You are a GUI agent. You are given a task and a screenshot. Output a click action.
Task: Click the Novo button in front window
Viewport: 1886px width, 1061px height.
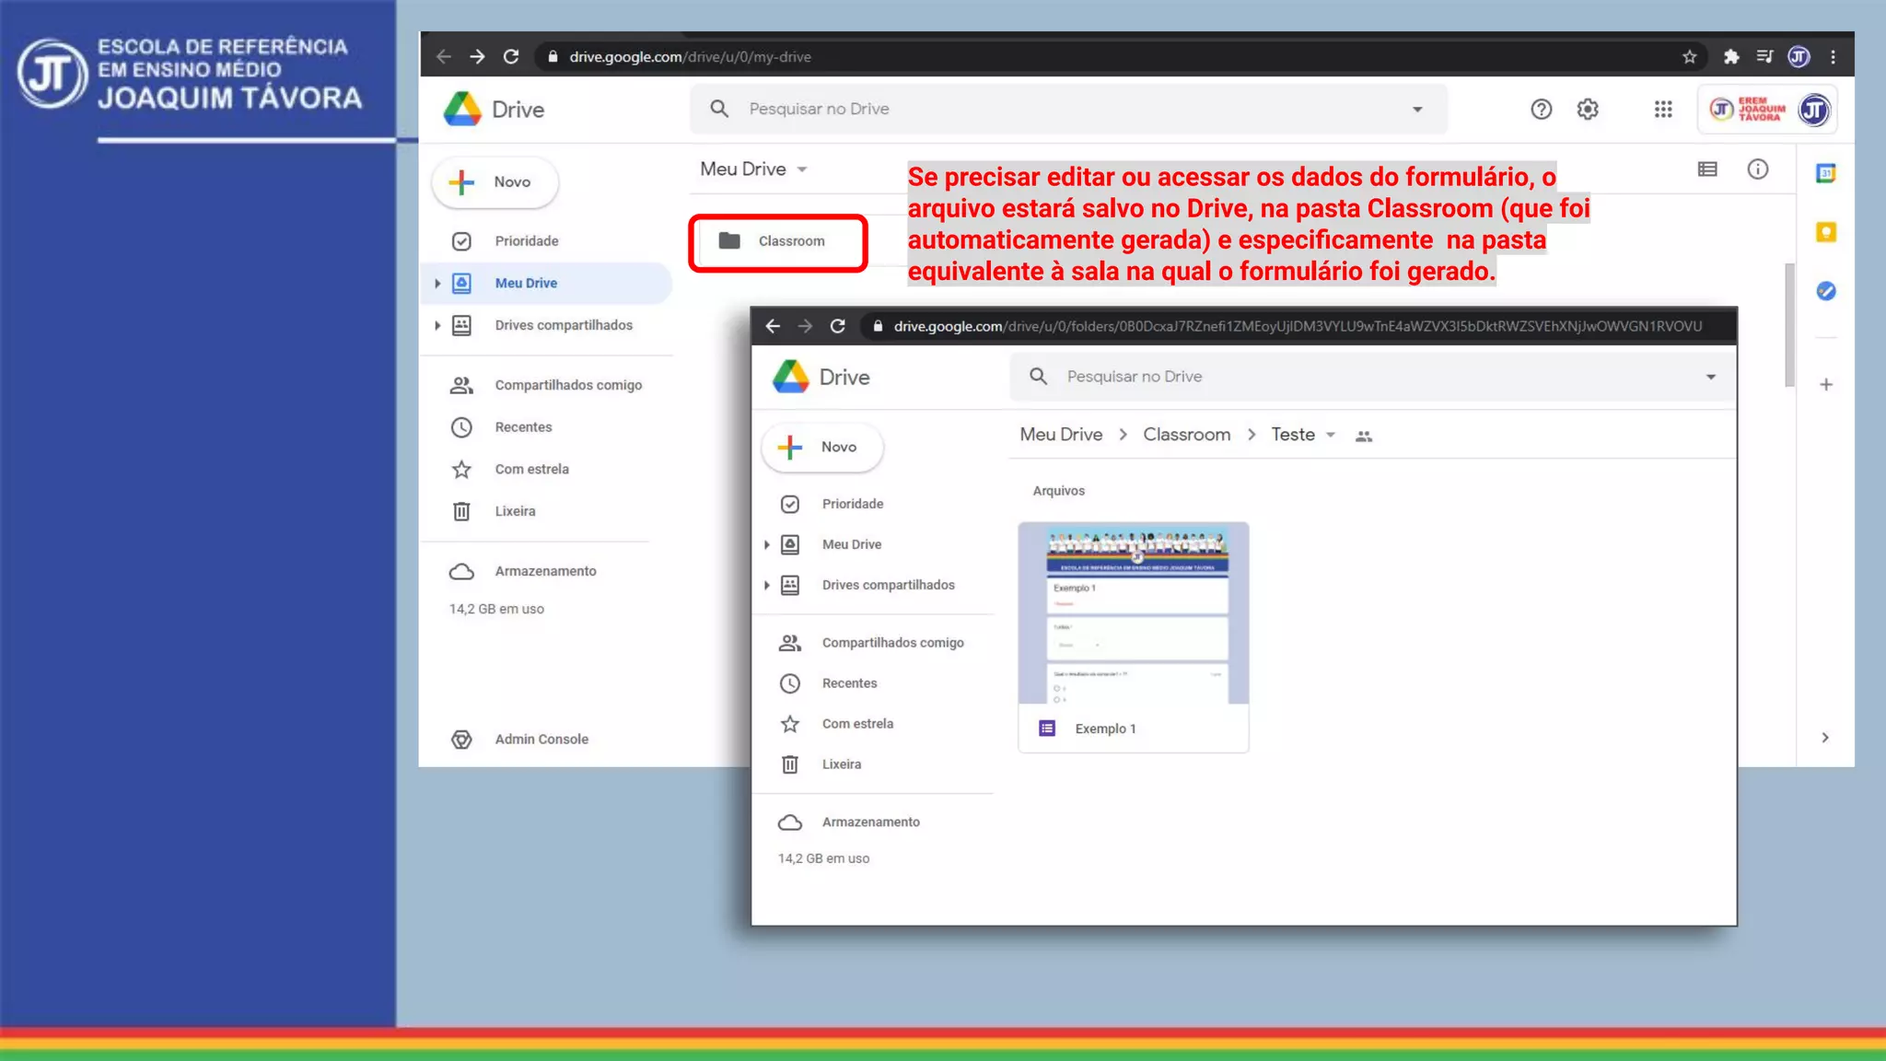822,448
